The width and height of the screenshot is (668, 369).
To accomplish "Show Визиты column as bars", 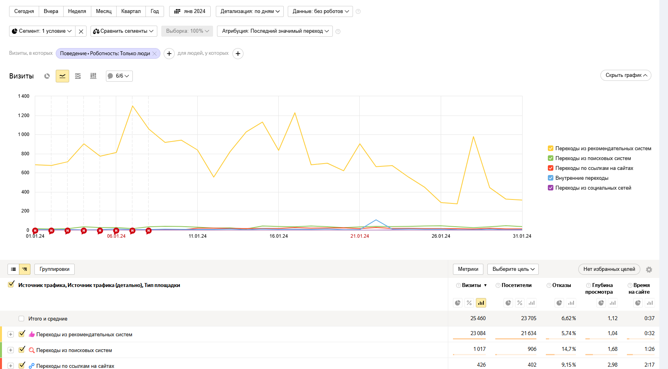I will pos(481,303).
